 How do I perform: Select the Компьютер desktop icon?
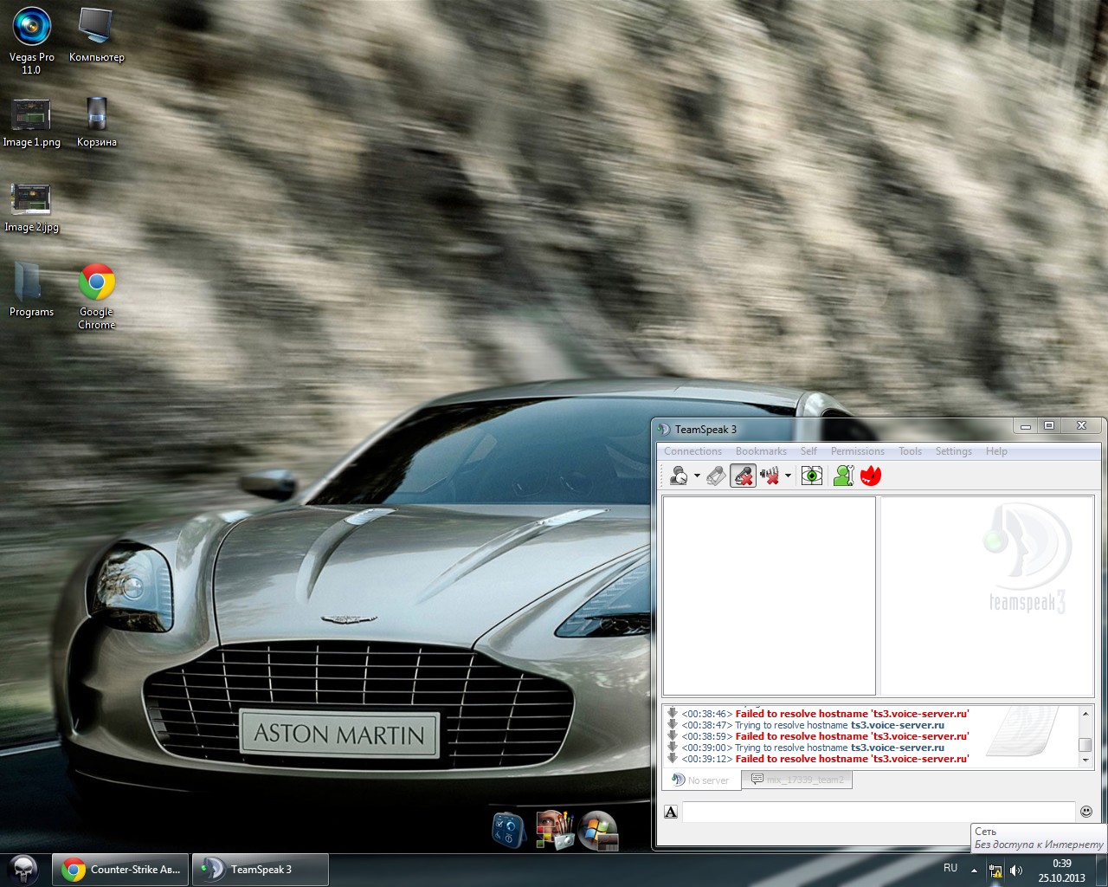96,36
